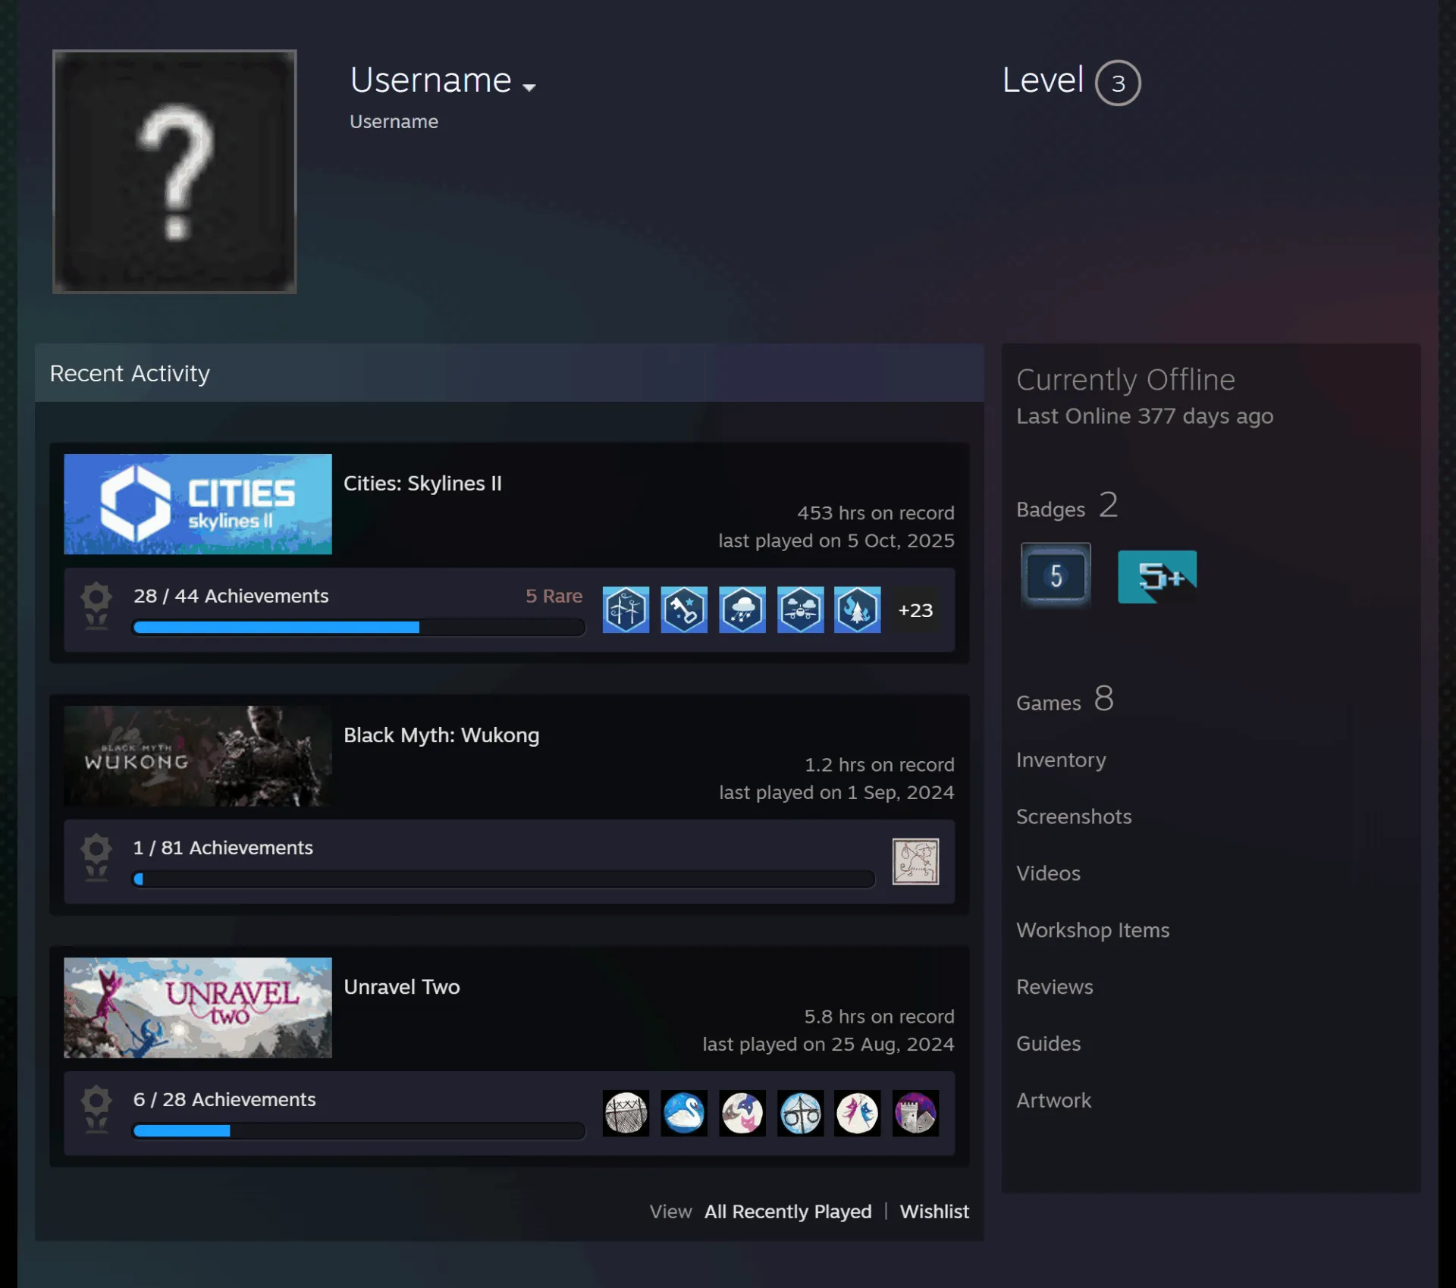Viewport: 1456px width, 1288px height.
Task: Open Workshop Items in sidebar
Action: (x=1093, y=930)
